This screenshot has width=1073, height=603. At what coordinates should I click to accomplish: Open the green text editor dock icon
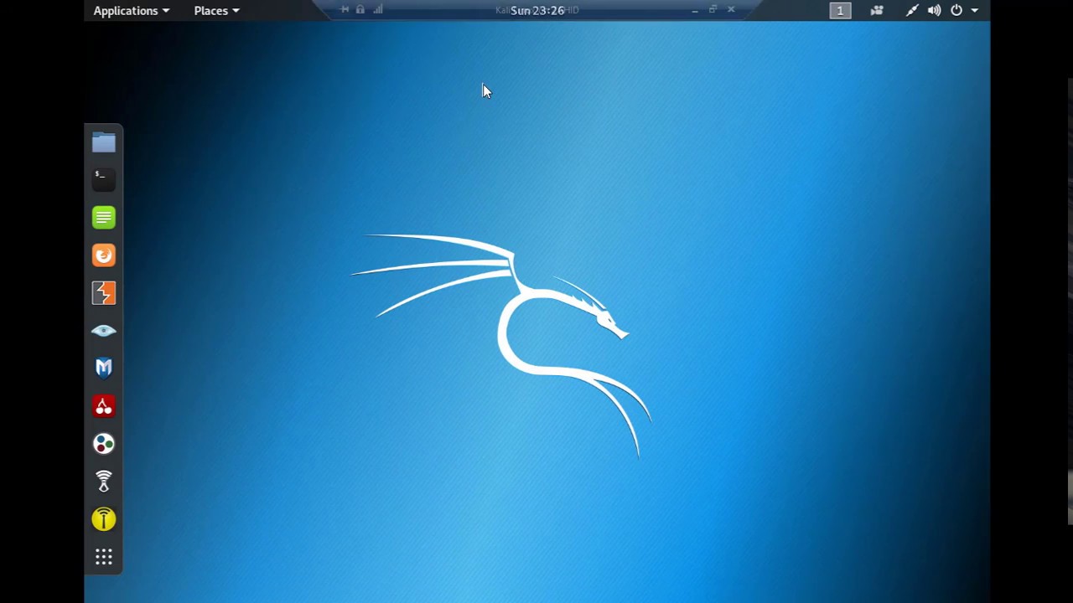[x=104, y=218]
